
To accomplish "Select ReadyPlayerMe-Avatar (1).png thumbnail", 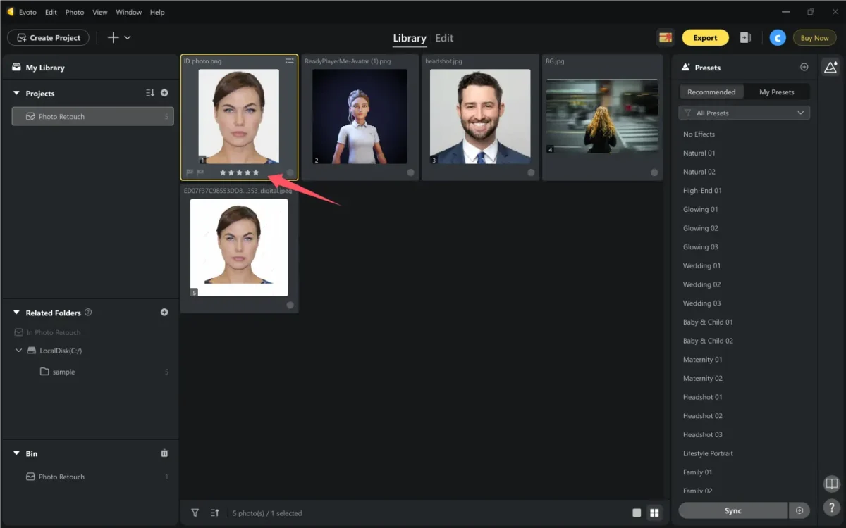I will 360,116.
